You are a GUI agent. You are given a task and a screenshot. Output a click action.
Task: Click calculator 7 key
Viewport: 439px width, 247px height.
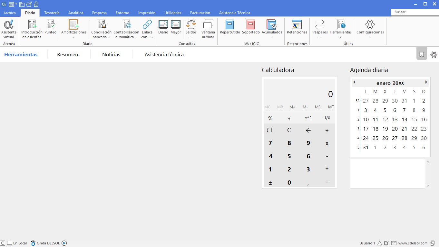pyautogui.click(x=270, y=143)
